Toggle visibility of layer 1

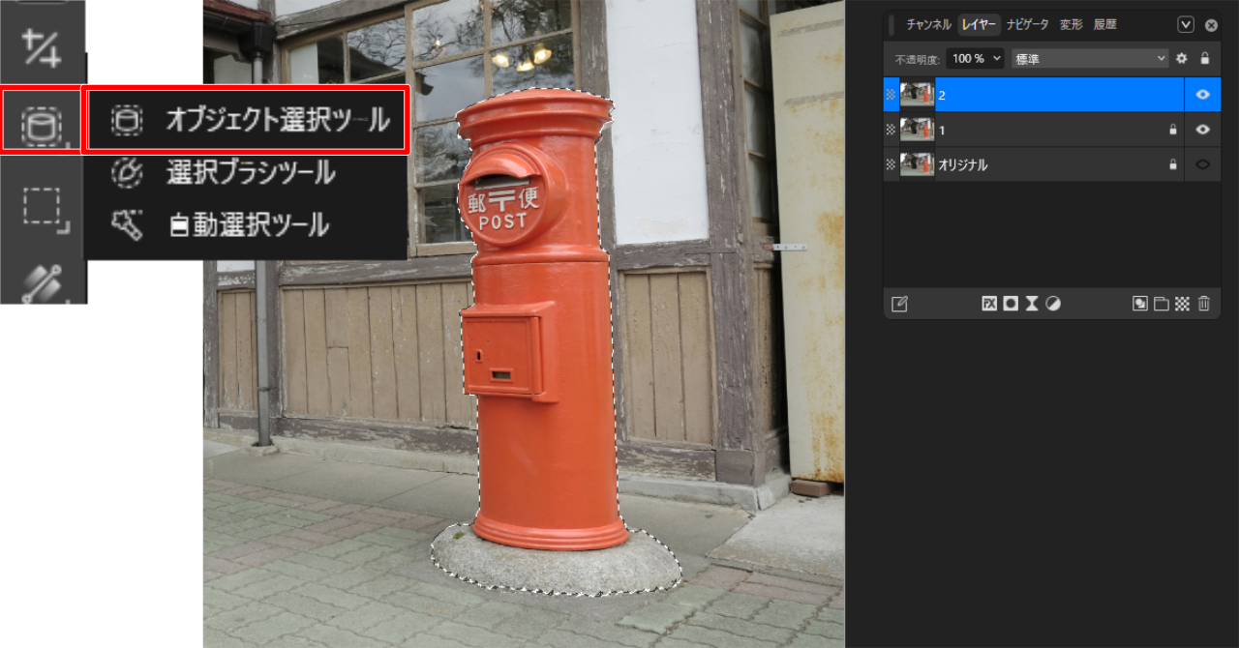pos(1203,130)
